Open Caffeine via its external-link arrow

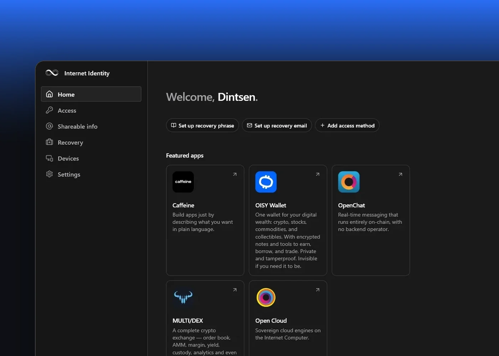coord(235,174)
